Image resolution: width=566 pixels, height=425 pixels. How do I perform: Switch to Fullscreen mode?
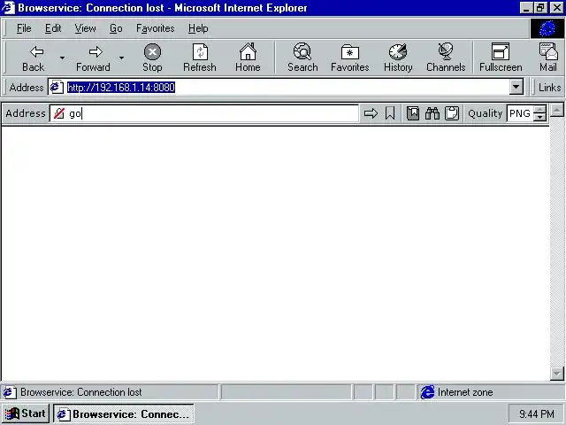pos(501,58)
